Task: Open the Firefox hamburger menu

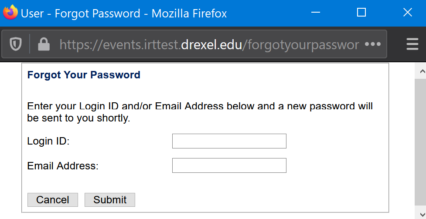Action: tap(412, 44)
